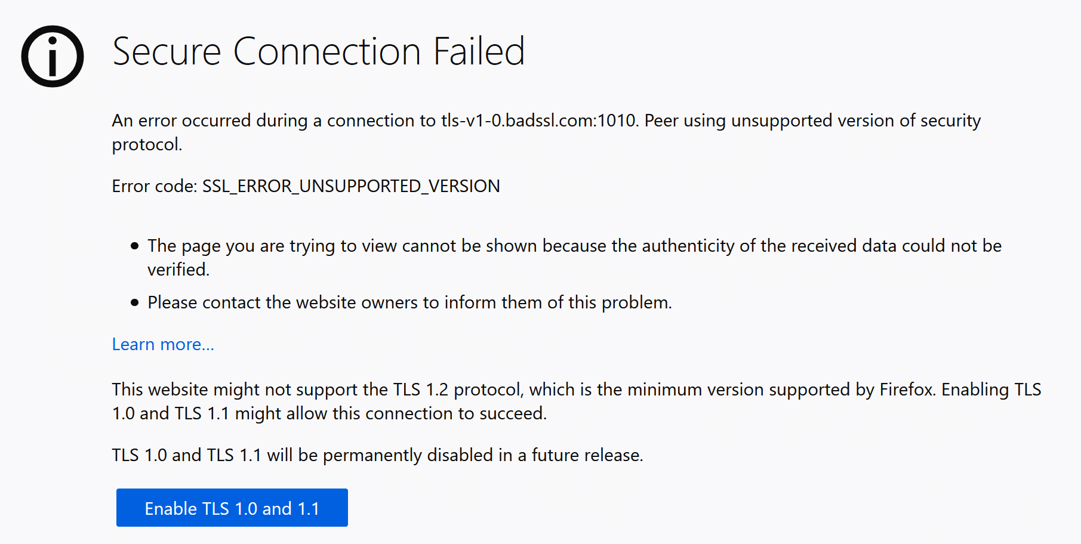
Task: Click the SSL_ERROR_UNSUPPORTED_VERSION error code
Action: tap(351, 186)
